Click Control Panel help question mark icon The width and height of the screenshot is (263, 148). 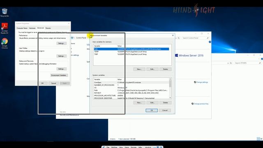click(210, 42)
